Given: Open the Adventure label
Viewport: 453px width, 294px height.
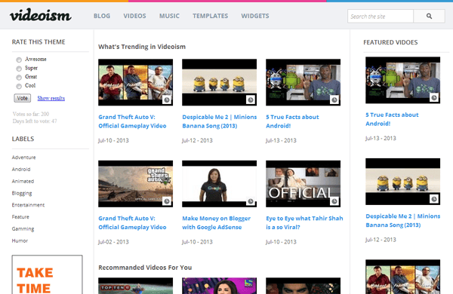Looking at the screenshot, I should coord(23,158).
